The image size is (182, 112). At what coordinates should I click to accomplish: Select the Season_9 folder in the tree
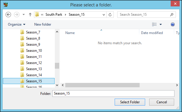coord(33,45)
